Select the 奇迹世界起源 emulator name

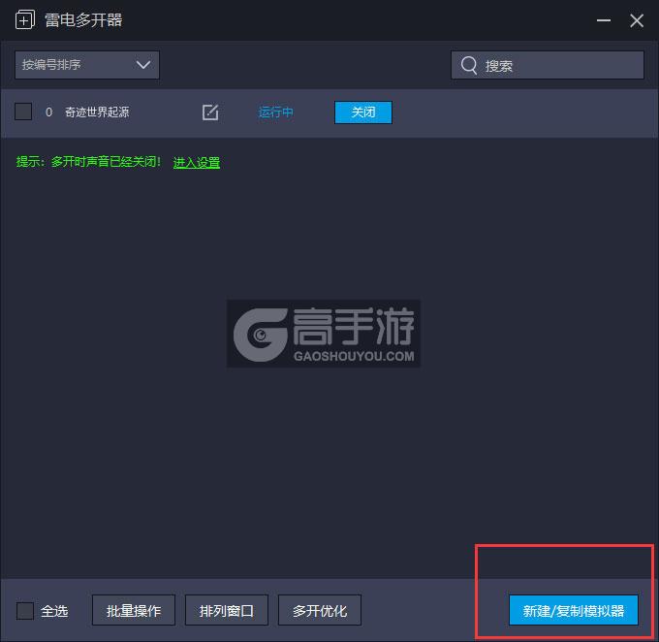[x=97, y=112]
